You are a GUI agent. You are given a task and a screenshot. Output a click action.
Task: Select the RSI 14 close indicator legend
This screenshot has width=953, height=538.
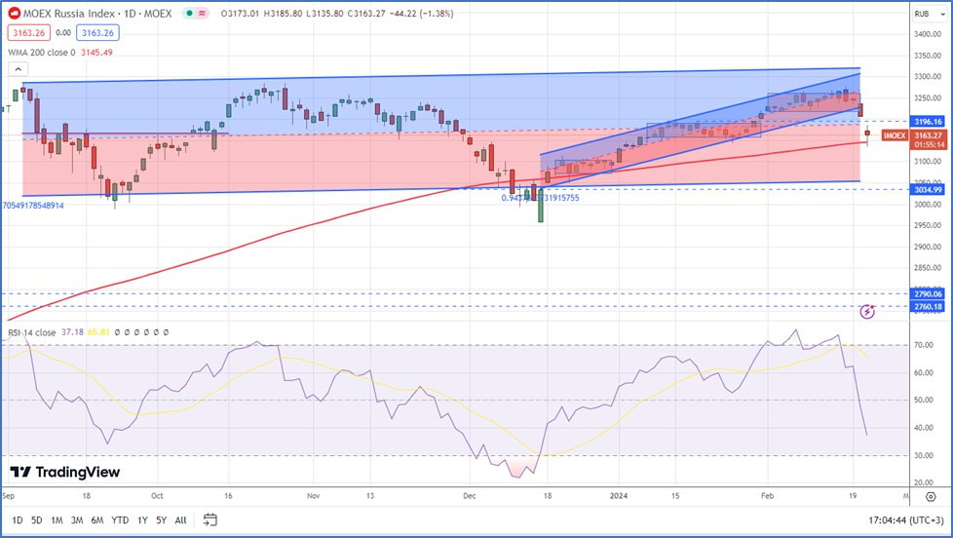[x=31, y=332]
